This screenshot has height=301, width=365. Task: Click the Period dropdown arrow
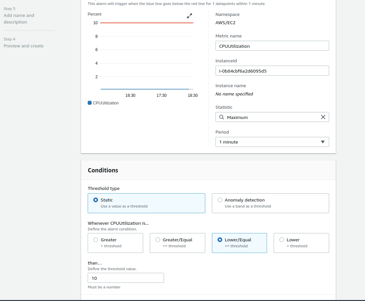tap(322, 142)
